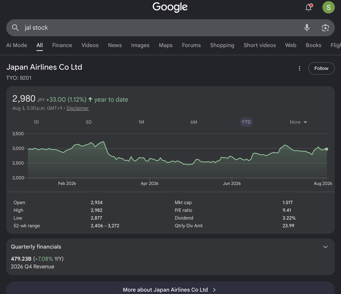The image size is (341, 294).
Task: Open the More chart ranges dropdown
Action: click(x=298, y=122)
